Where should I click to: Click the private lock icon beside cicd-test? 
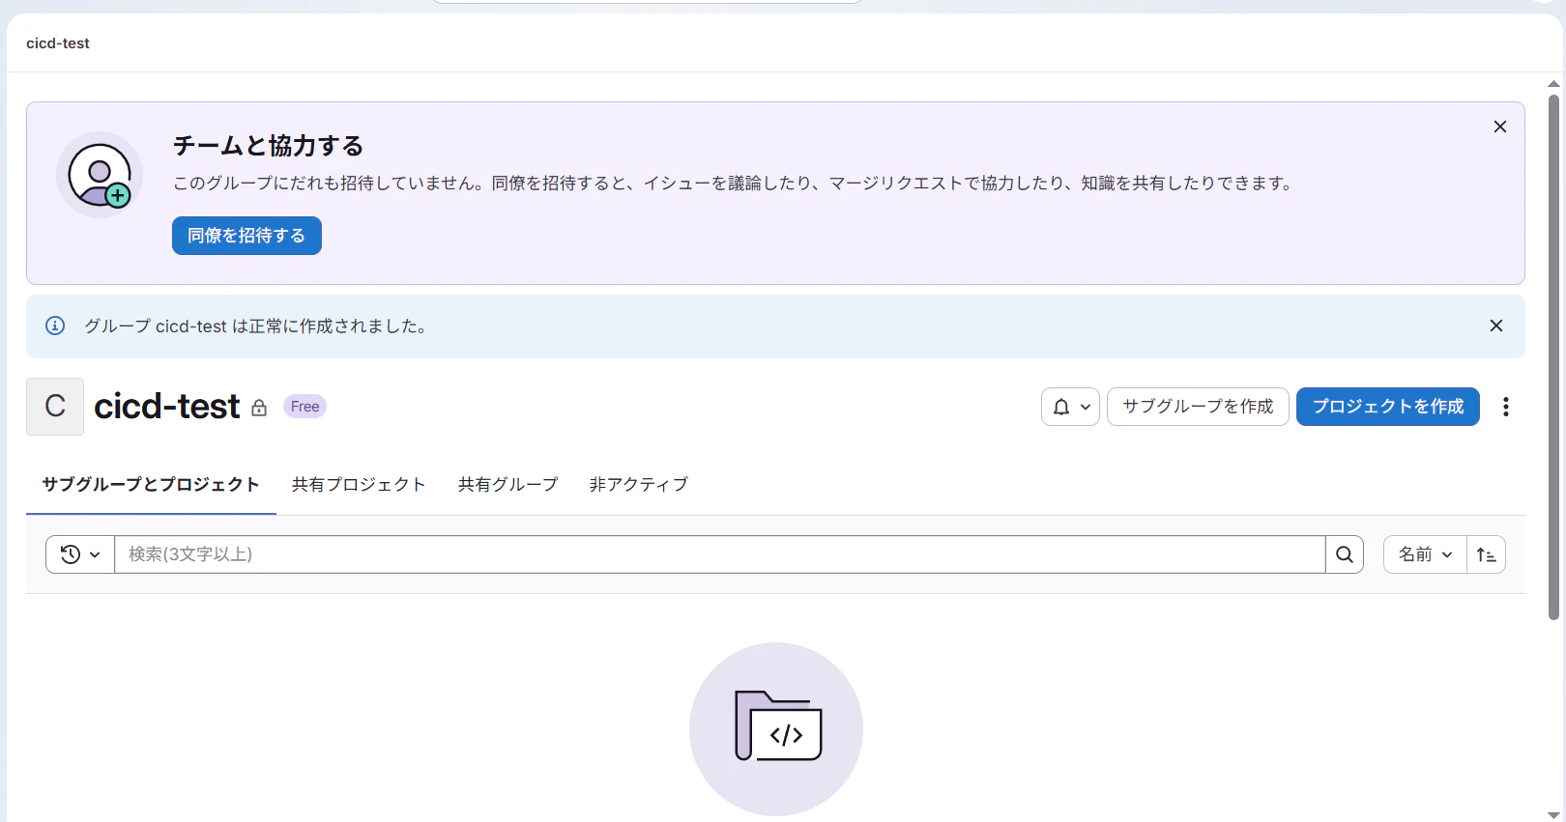click(x=259, y=408)
